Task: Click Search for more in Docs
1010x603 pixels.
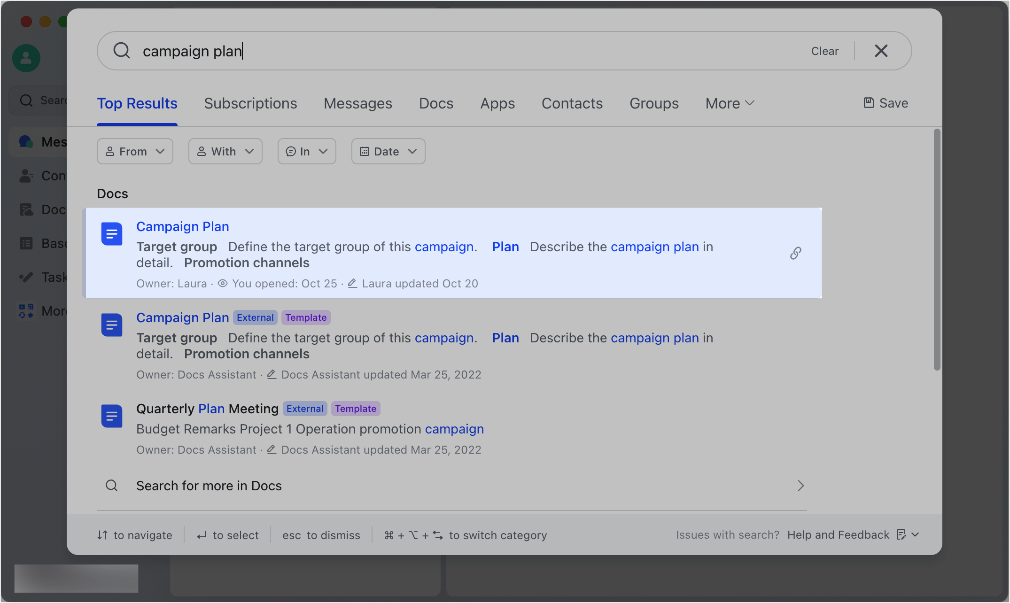Action: (x=209, y=486)
